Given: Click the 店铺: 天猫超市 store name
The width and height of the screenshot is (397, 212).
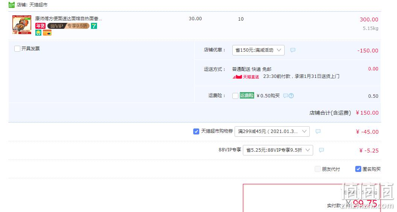Looking at the screenshot, I should tap(32, 5).
